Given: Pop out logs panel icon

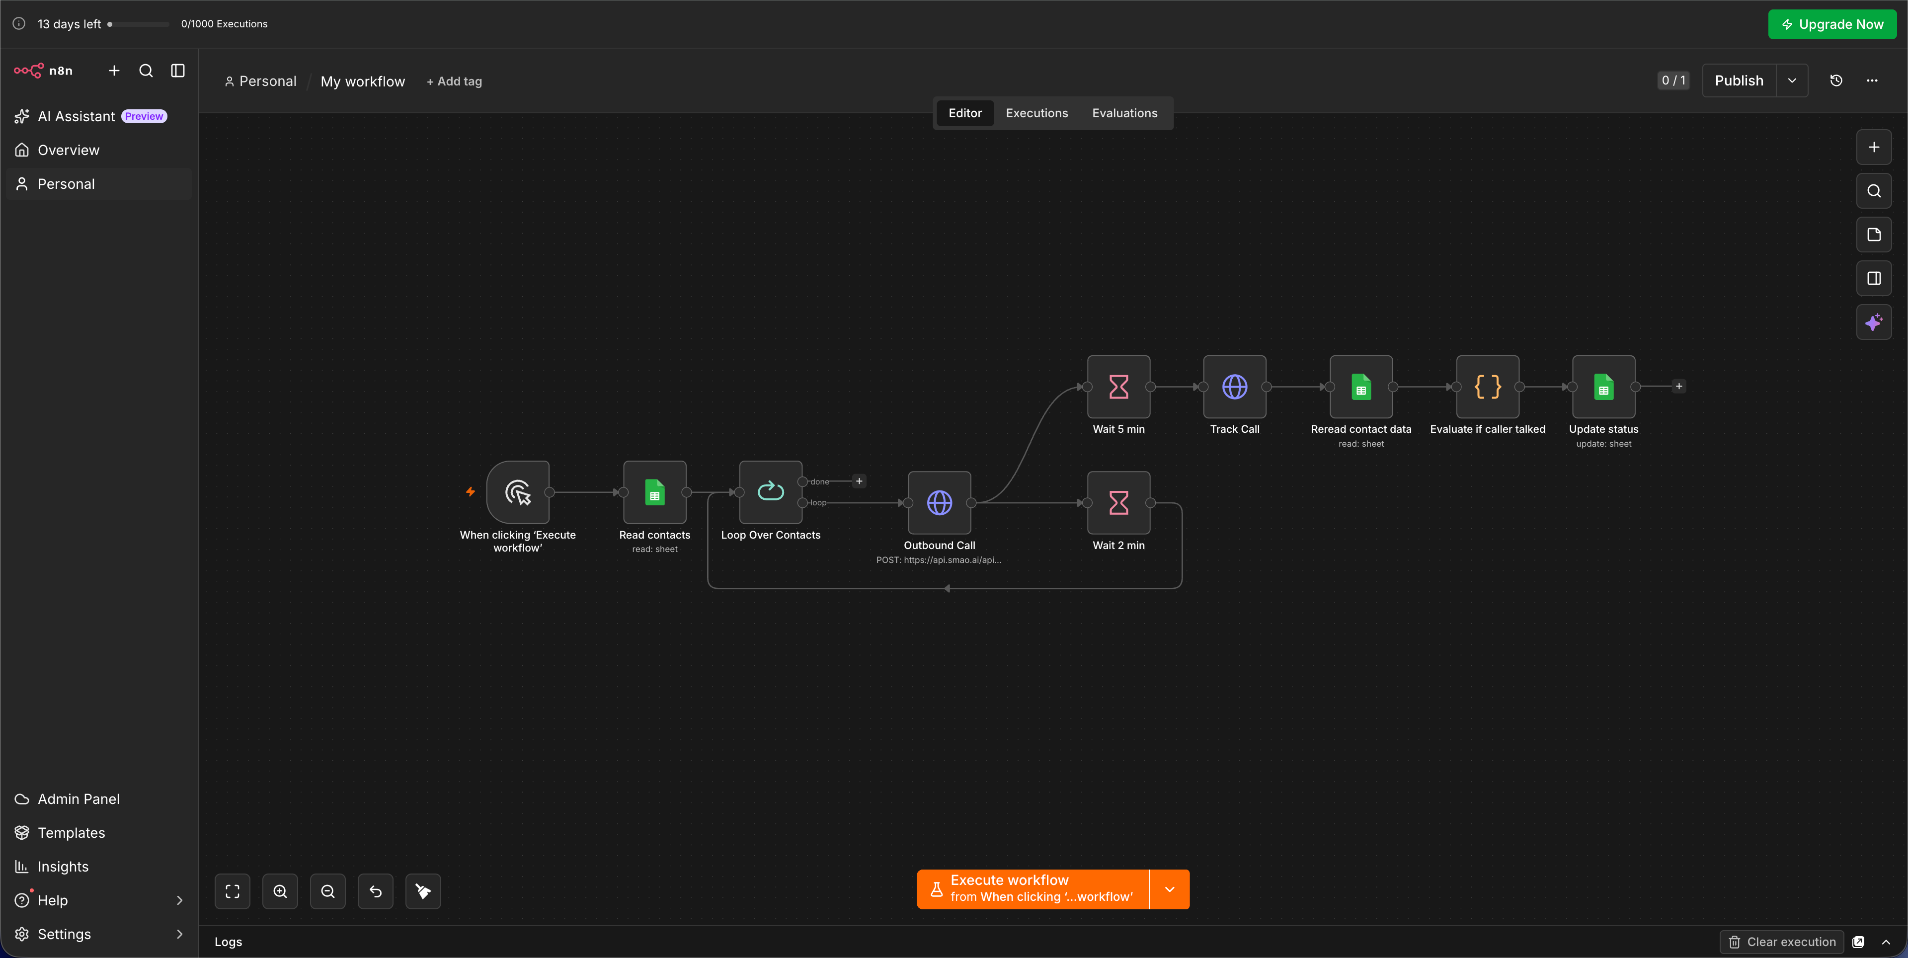Looking at the screenshot, I should (x=1858, y=942).
